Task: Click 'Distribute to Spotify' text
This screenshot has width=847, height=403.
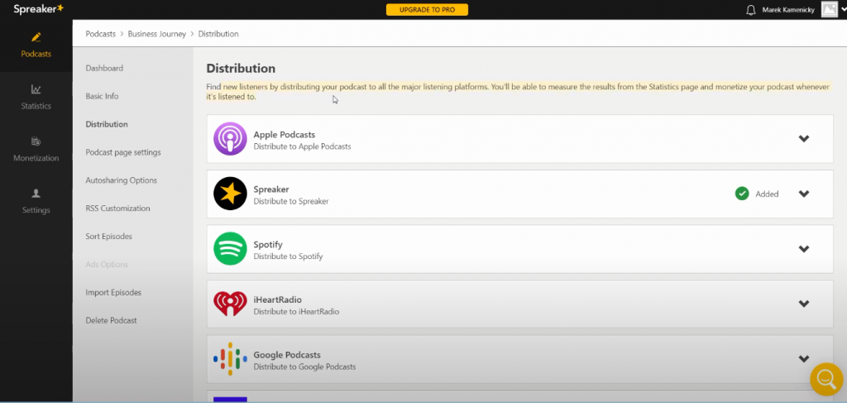Action: (x=288, y=257)
